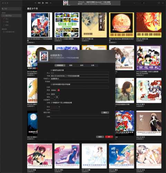
Task: Switch to the Options tab
Action: 82,65
